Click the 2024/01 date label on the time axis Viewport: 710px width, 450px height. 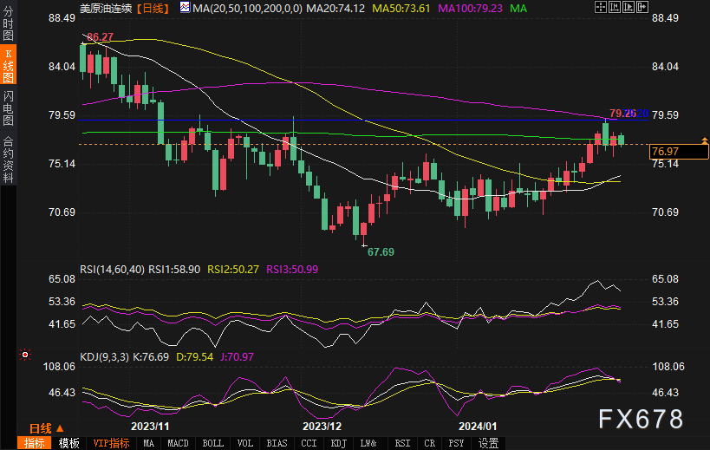478,426
